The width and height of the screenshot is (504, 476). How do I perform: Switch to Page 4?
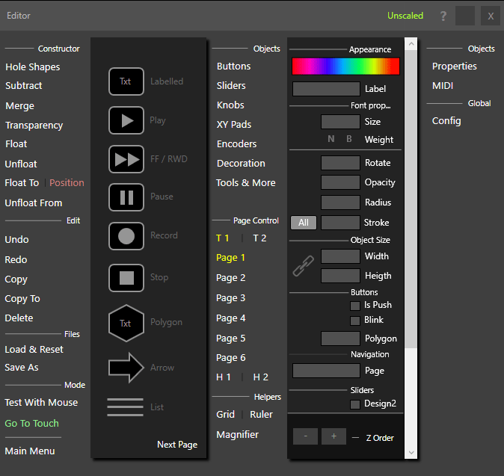point(231,318)
